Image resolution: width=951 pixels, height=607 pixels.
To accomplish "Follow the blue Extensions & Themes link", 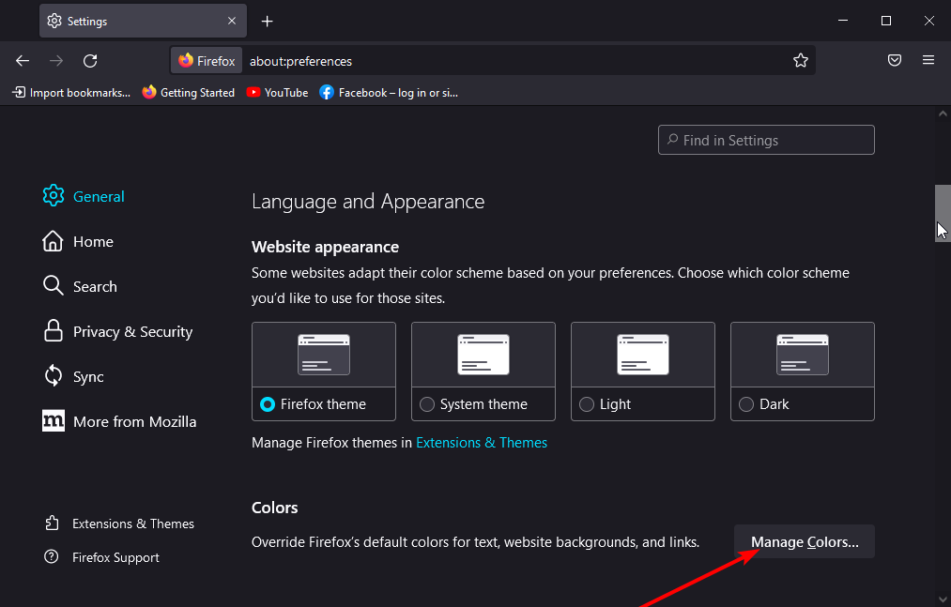I will point(482,443).
